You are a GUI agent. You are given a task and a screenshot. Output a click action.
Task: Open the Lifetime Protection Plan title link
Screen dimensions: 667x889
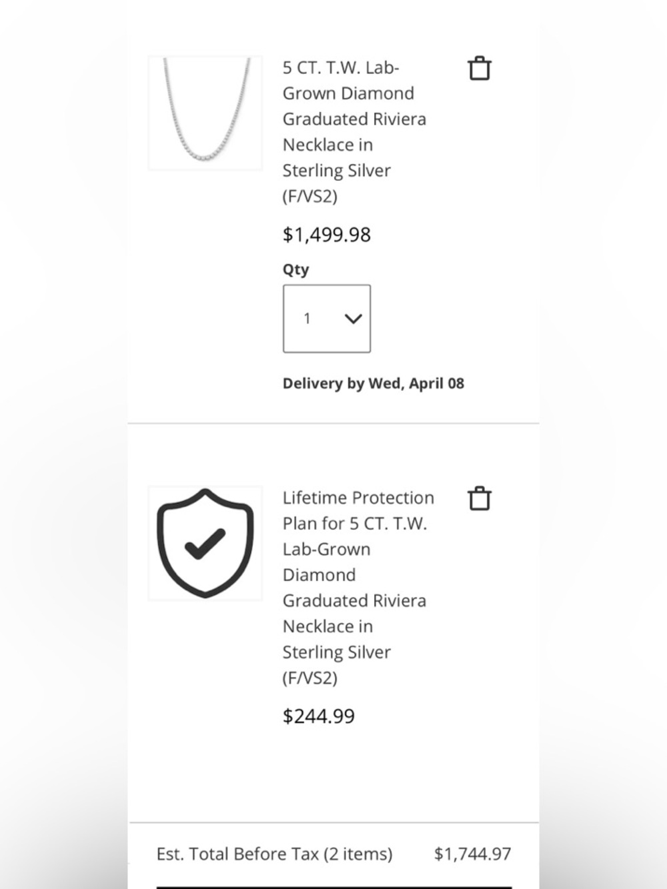coord(358,588)
